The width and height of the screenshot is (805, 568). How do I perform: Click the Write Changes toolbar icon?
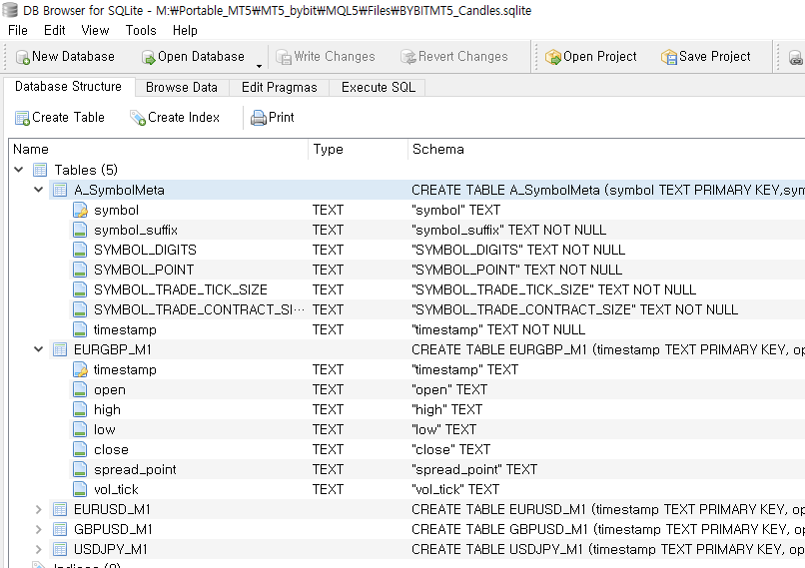[284, 57]
